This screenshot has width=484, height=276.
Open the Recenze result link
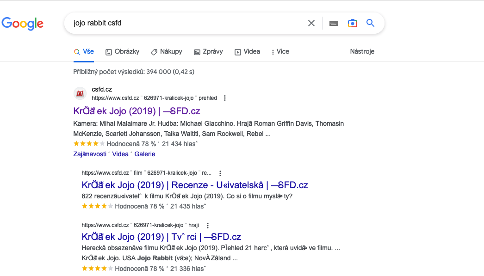[x=194, y=185]
